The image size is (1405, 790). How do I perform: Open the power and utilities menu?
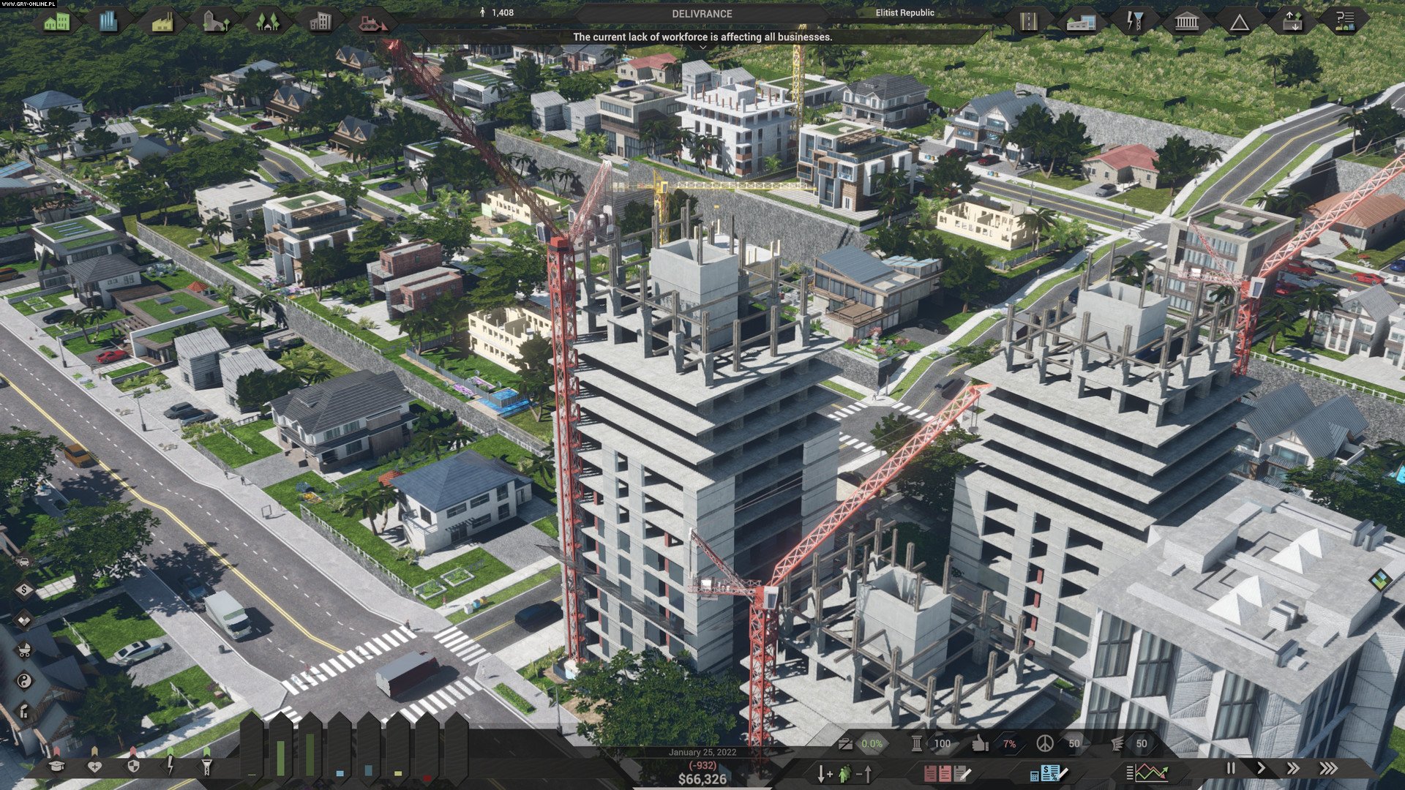tap(1135, 20)
